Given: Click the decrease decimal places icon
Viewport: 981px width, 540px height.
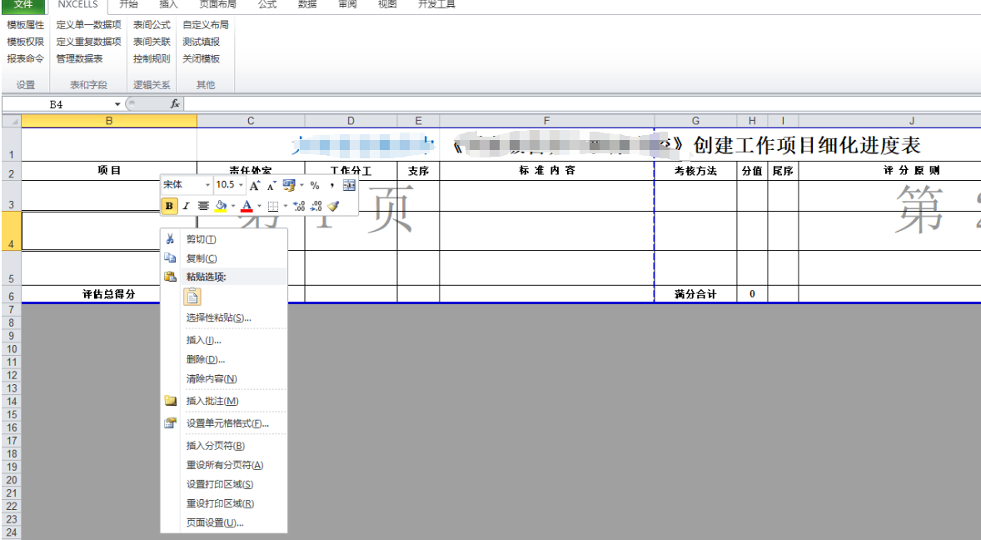Looking at the screenshot, I should (316, 206).
